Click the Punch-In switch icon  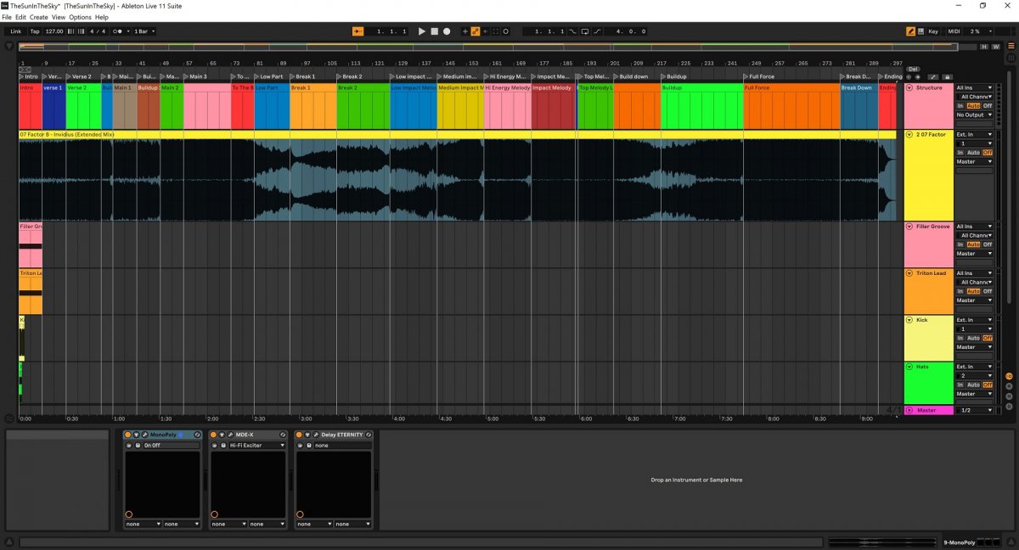click(572, 31)
